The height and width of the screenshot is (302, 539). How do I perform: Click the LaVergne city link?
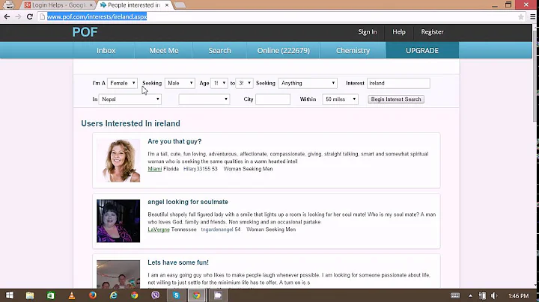[x=159, y=229]
